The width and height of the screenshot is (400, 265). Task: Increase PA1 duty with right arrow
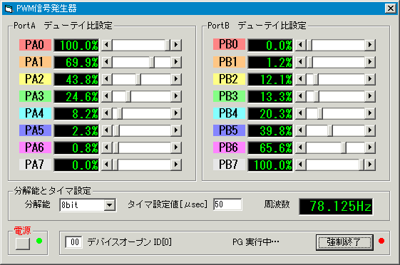click(x=176, y=62)
